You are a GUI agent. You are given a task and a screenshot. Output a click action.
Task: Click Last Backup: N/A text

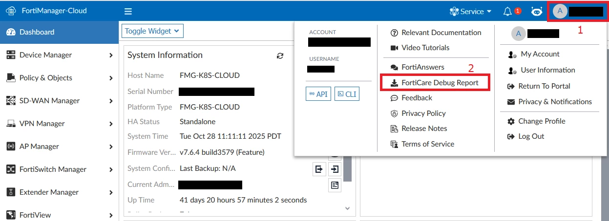click(208, 168)
